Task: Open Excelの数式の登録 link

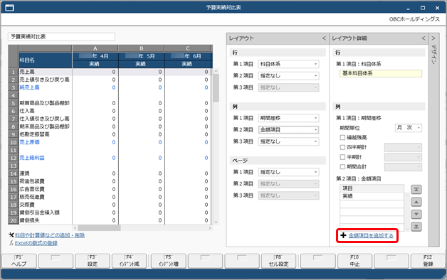Action: click(x=36, y=243)
